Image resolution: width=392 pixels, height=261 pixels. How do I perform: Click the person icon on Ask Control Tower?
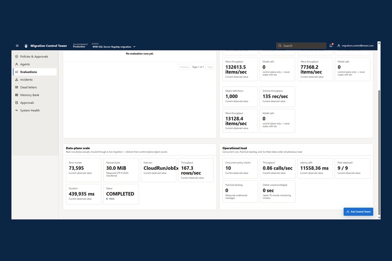348,211
